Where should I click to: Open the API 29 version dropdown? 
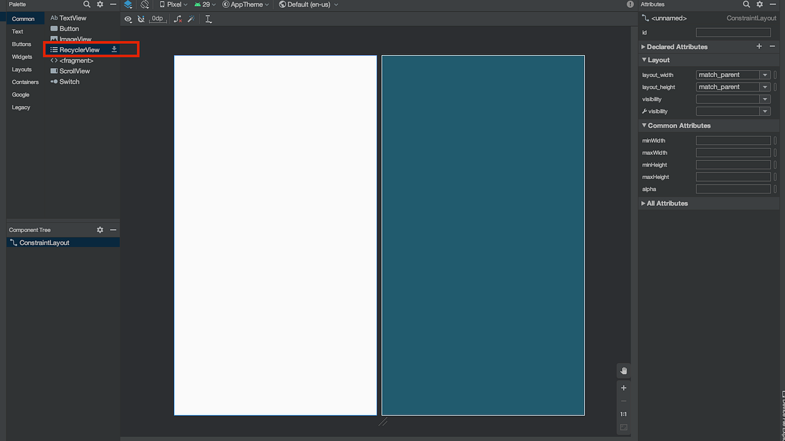[205, 4]
